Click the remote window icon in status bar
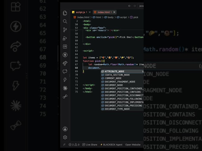The width and height of the screenshot is (202, 151). [64, 145]
